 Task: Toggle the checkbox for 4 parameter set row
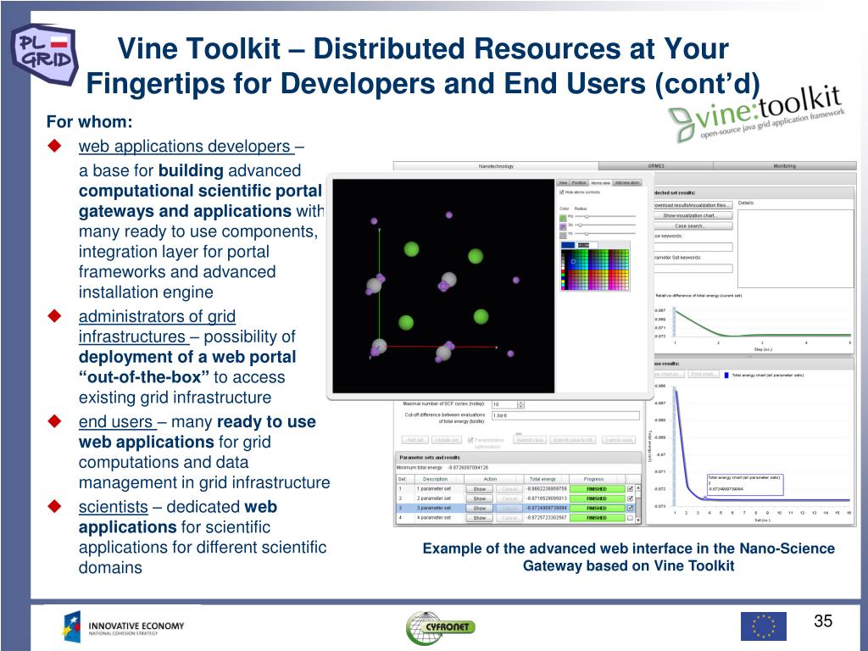[x=630, y=518]
